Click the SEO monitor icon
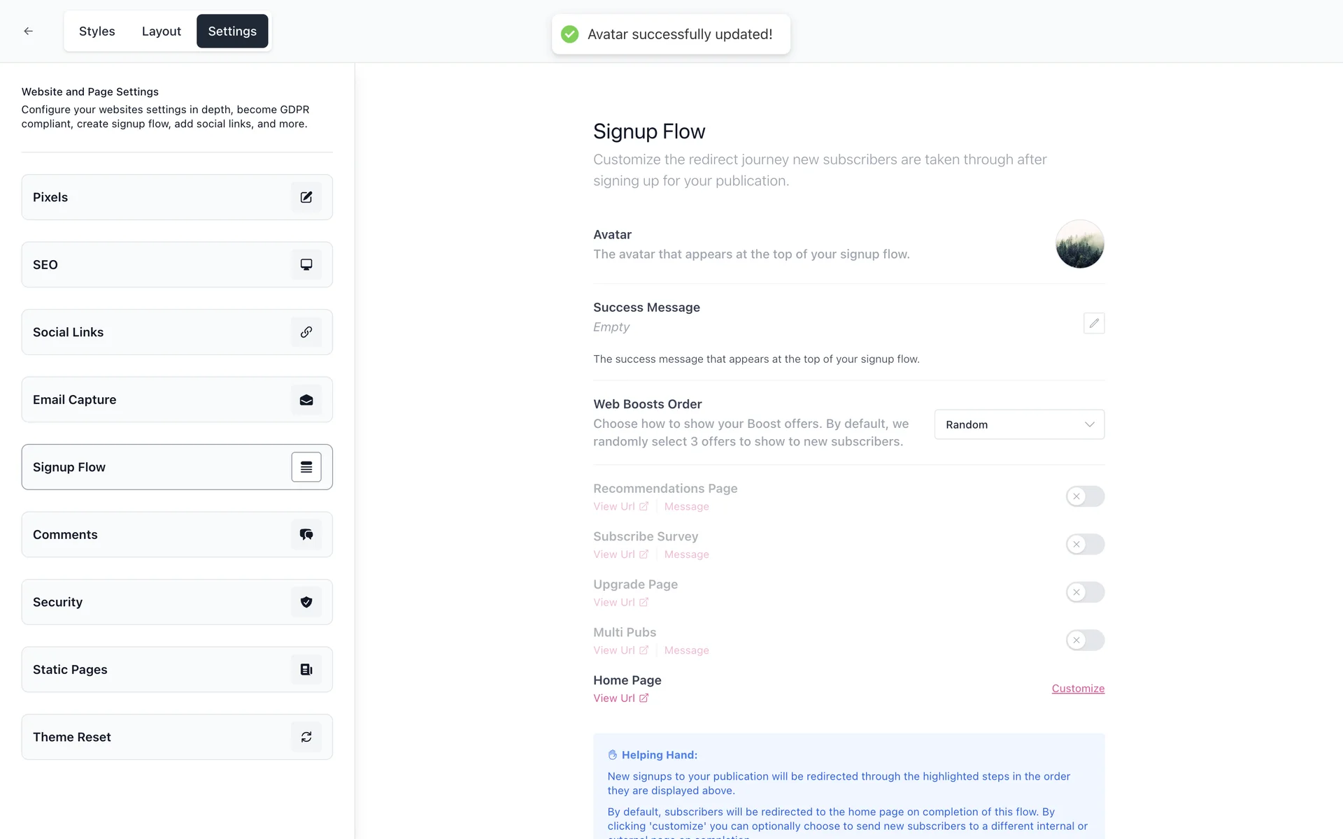 coord(306,264)
